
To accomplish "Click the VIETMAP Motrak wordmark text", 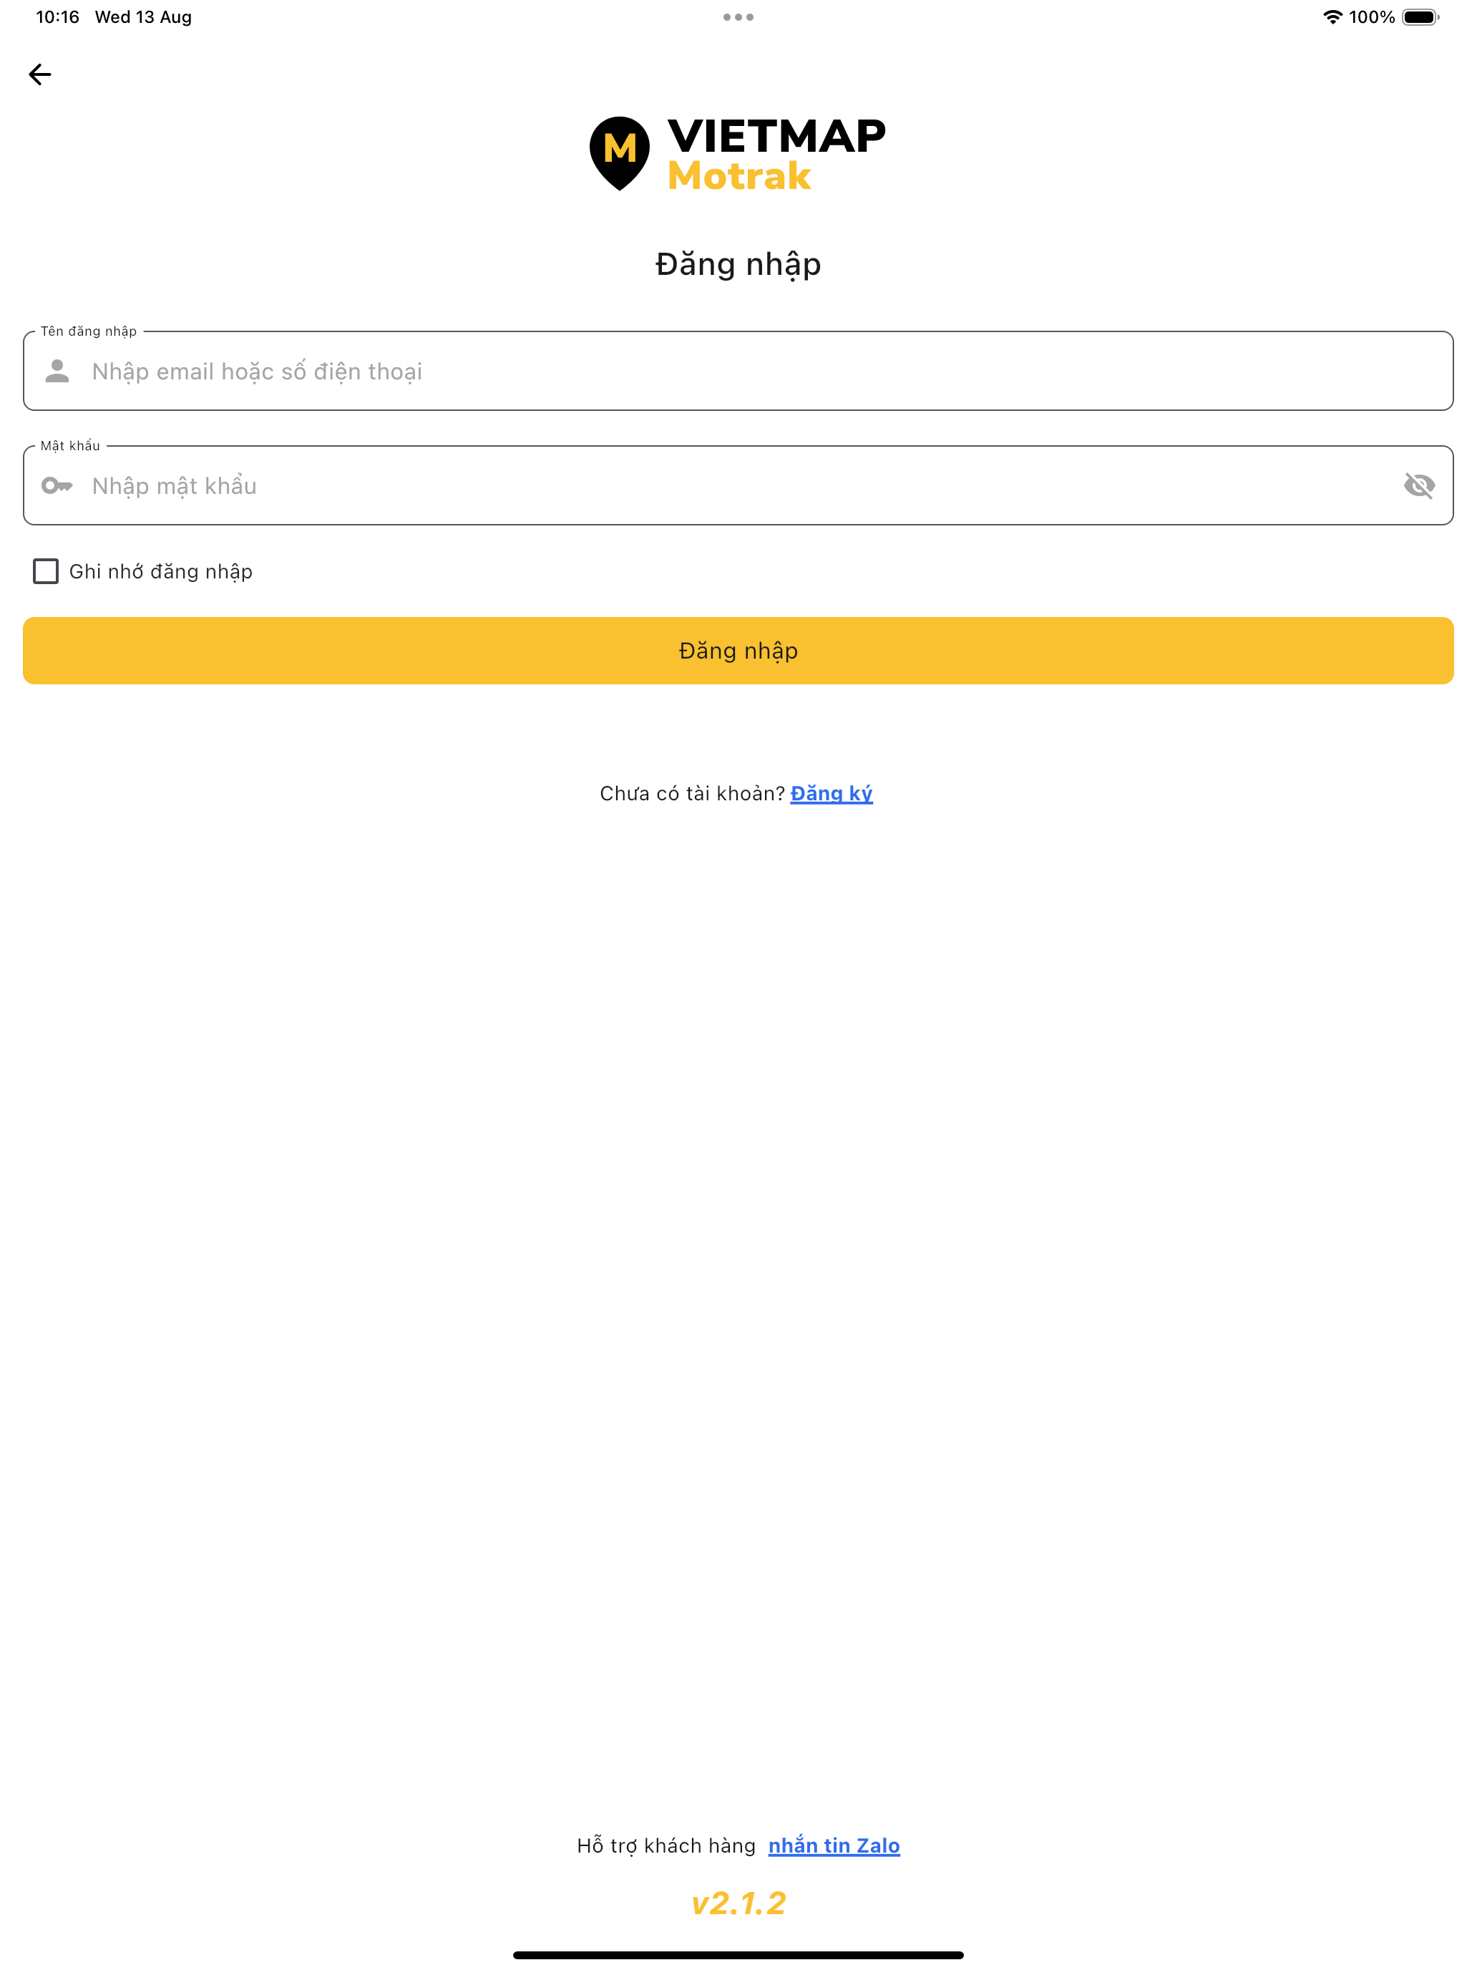I will click(776, 155).
